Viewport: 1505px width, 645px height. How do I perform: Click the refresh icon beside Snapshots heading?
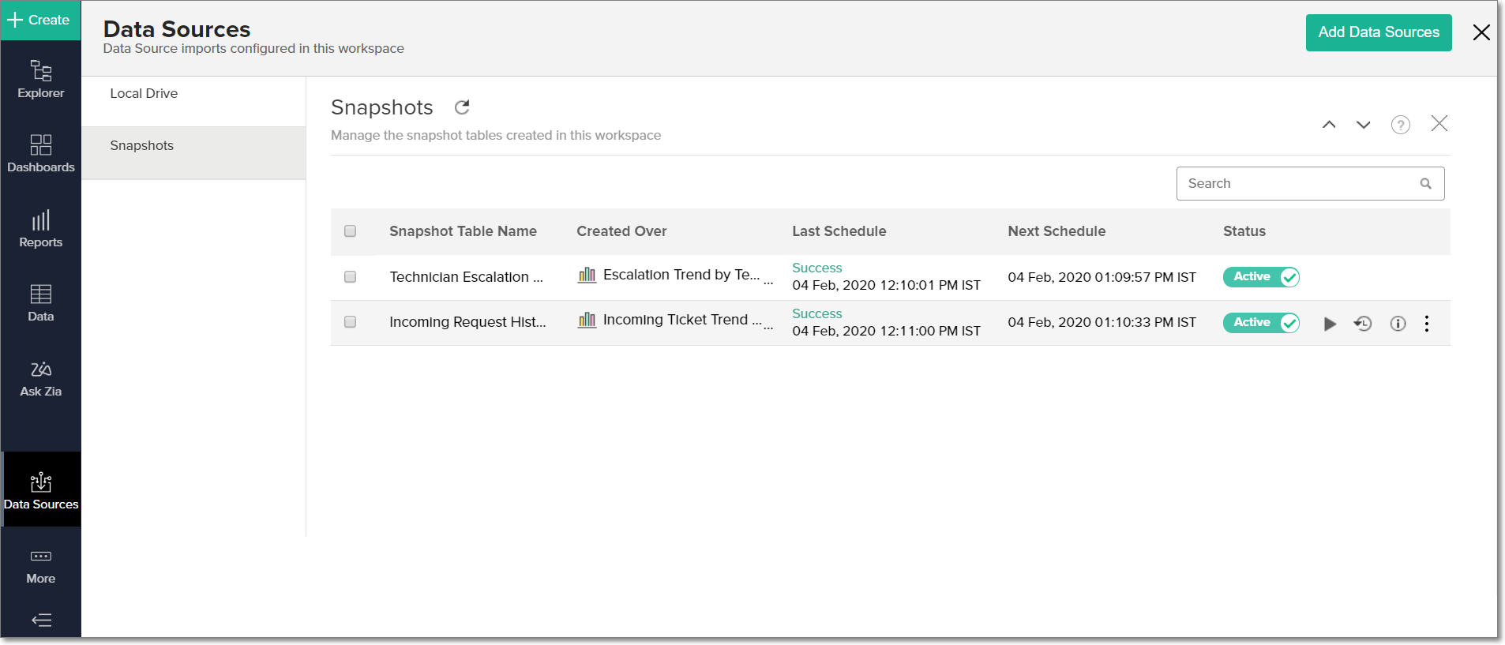pos(462,107)
